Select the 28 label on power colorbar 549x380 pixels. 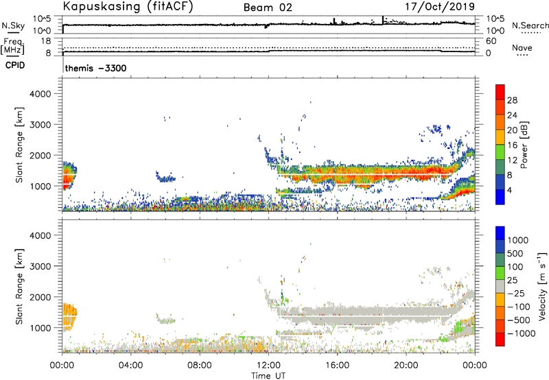512,100
